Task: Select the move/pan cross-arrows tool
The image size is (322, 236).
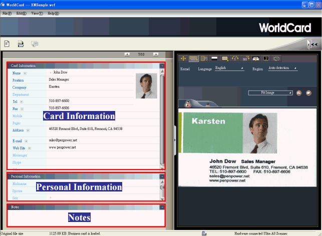Action: [183, 58]
